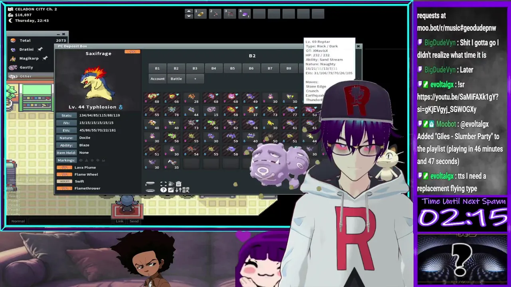Click the Link button in chat
The image size is (511, 287).
coord(119,221)
